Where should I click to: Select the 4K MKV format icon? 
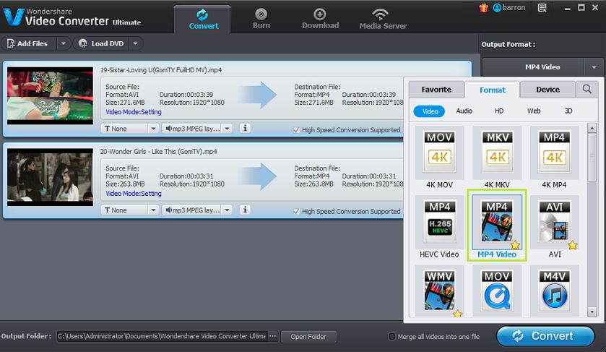pyautogui.click(x=497, y=152)
